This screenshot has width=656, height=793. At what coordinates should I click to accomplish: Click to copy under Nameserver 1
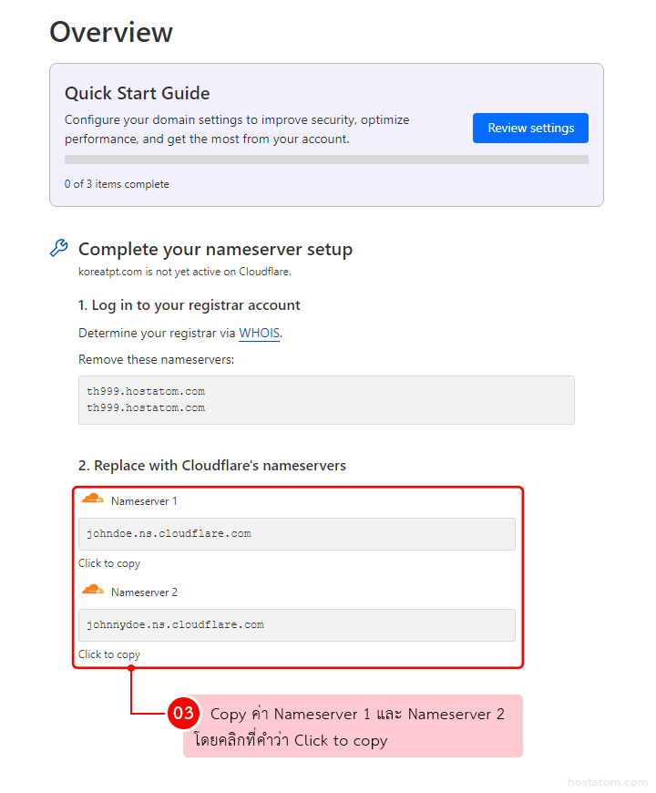pyautogui.click(x=109, y=563)
